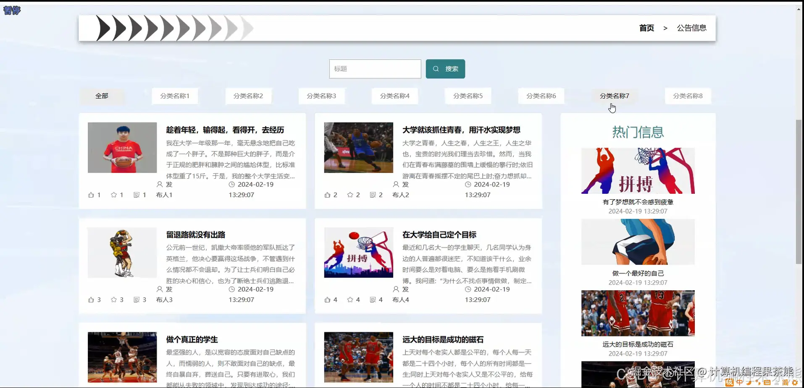Click the scrollbar up arrow
The image size is (804, 388).
[x=799, y=9]
